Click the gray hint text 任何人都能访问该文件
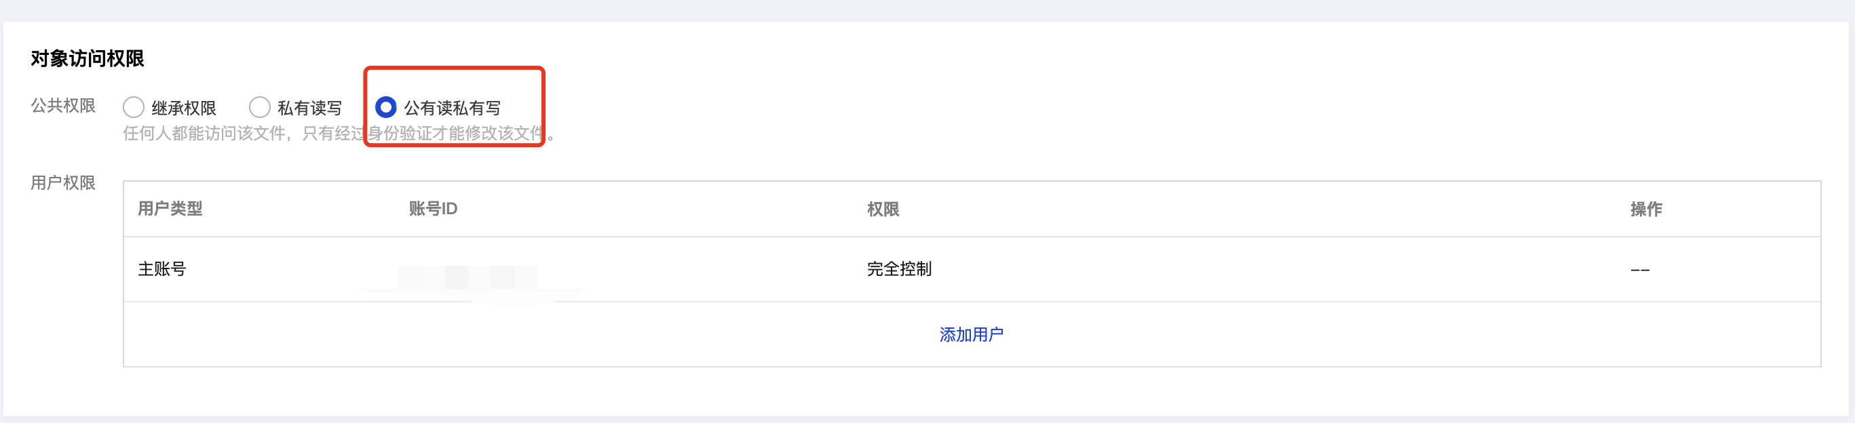The height and width of the screenshot is (423, 1855). pyautogui.click(x=204, y=133)
